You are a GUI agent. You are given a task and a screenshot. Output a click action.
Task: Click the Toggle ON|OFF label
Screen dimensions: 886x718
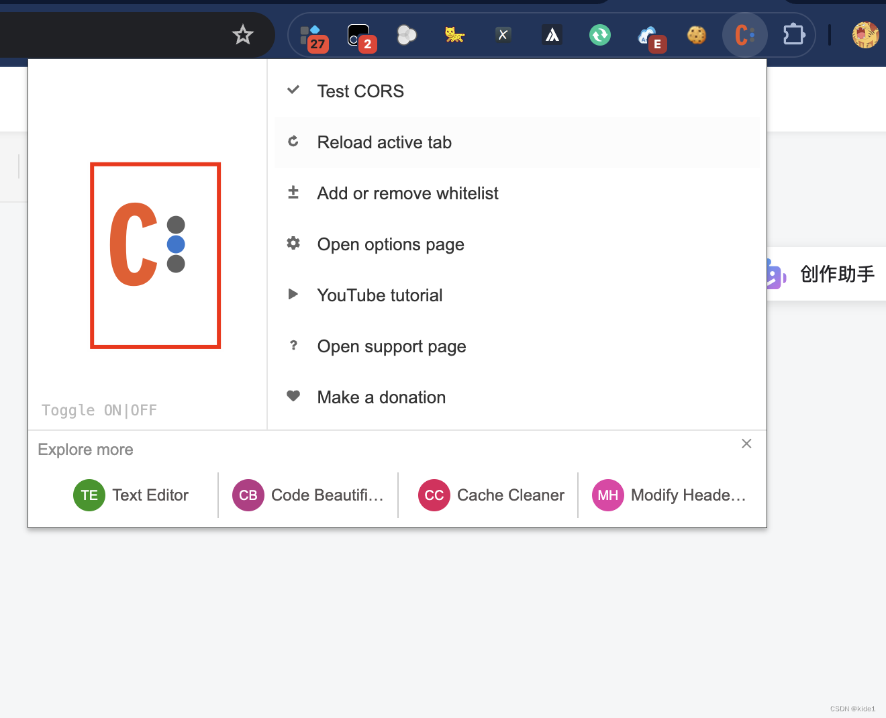pyautogui.click(x=99, y=410)
